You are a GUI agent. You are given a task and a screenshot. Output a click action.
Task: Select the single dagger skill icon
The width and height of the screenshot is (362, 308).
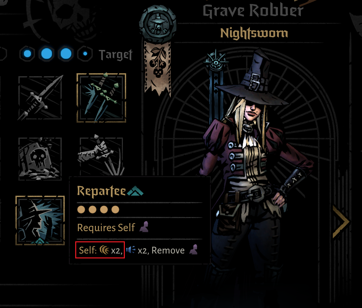tap(40, 98)
